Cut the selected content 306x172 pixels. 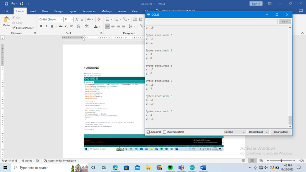click(x=16, y=18)
